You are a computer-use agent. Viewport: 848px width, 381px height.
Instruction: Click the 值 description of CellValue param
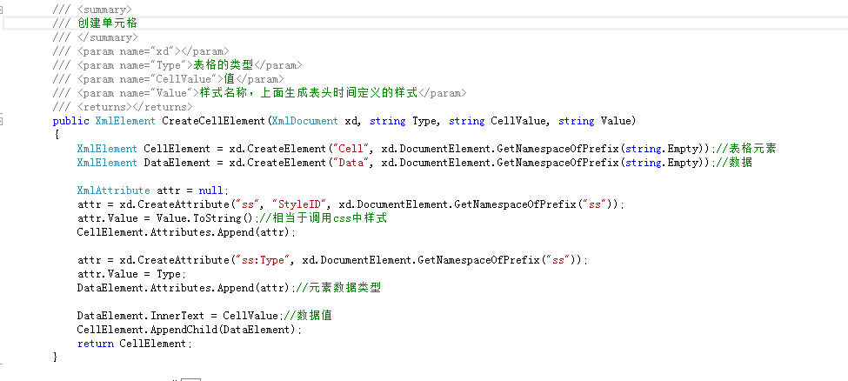(x=230, y=79)
